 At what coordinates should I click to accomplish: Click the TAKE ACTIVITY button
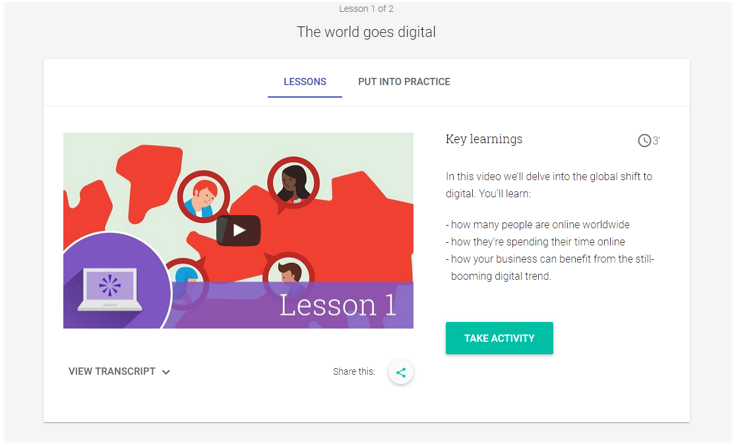coord(499,338)
